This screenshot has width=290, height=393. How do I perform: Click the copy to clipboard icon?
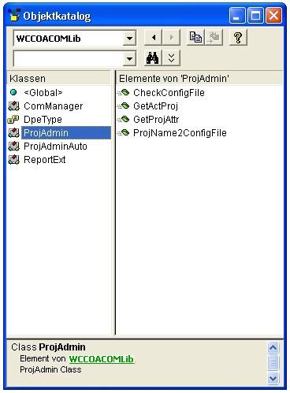point(195,38)
